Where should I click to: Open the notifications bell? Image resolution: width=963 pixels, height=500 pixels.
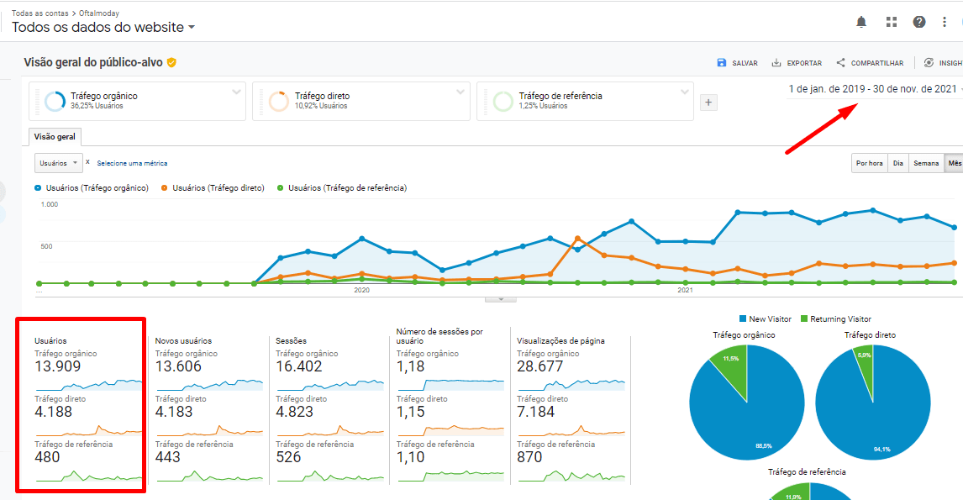pos(861,22)
